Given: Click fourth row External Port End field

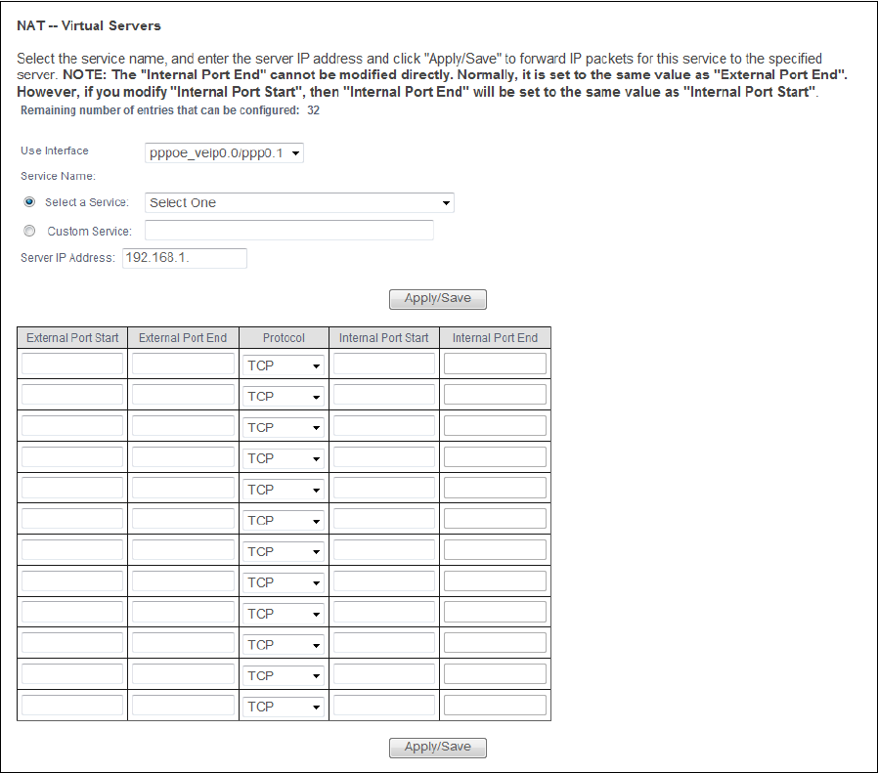Looking at the screenshot, I should [x=183, y=456].
